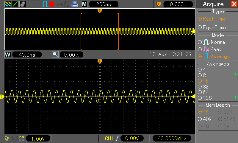Click the AC coupling icon
Viewport: 238px width, 143px height.
click(x=7, y=138)
